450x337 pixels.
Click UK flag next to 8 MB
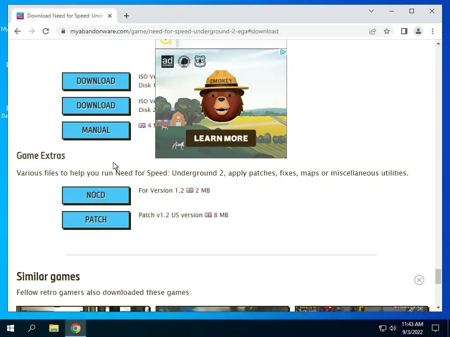pyautogui.click(x=208, y=215)
